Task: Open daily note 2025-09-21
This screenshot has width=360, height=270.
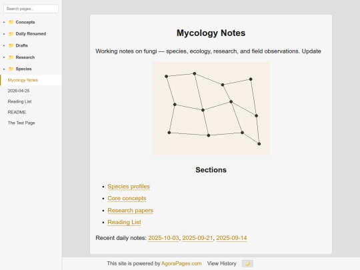Action: coord(197,238)
